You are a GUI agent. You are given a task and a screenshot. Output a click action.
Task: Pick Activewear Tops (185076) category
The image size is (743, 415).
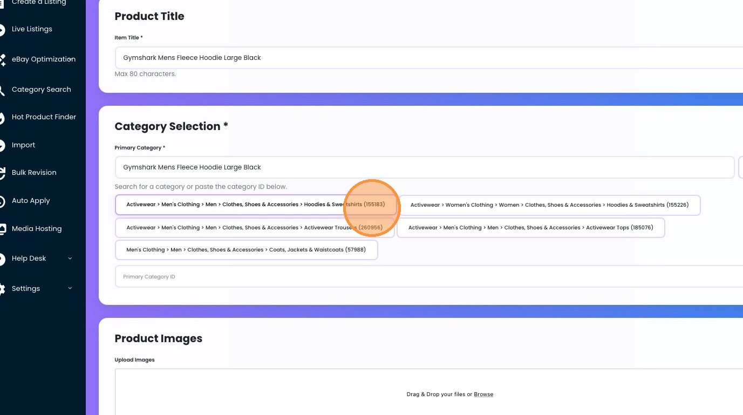click(530, 228)
